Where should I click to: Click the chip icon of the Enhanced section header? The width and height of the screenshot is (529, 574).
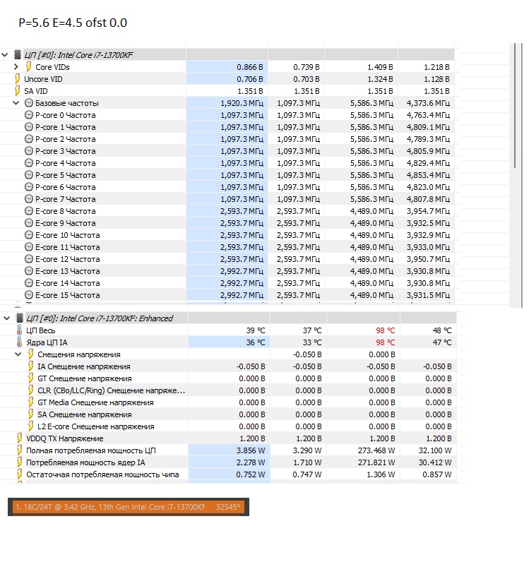click(19, 318)
